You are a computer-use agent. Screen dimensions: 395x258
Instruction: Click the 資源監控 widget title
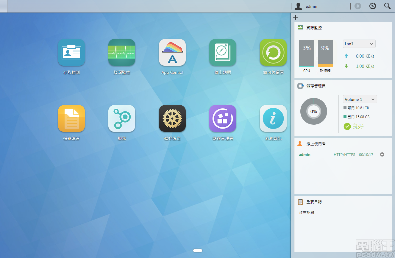(314, 28)
